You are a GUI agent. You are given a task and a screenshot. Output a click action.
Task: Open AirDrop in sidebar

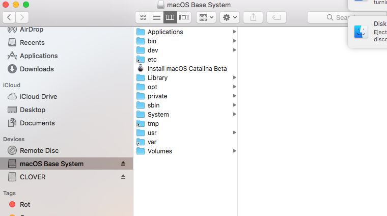pos(31,30)
